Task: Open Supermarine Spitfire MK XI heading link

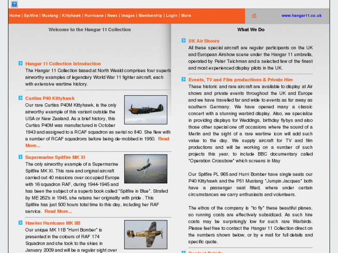Action: 55,157
